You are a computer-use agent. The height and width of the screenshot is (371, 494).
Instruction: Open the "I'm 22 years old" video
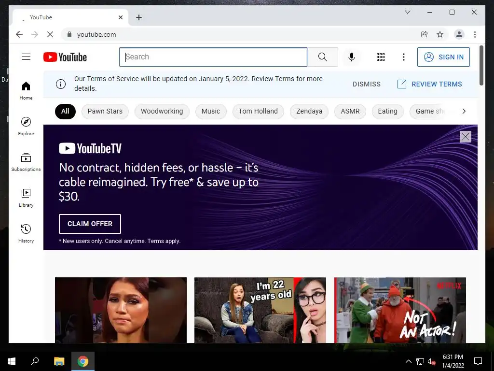[x=260, y=310]
